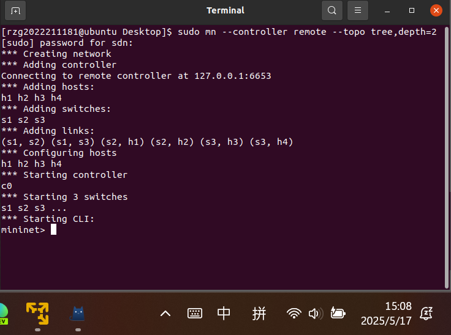Screen dimensions: 451x335
Task: Close the Terminal window
Action: 436,10
